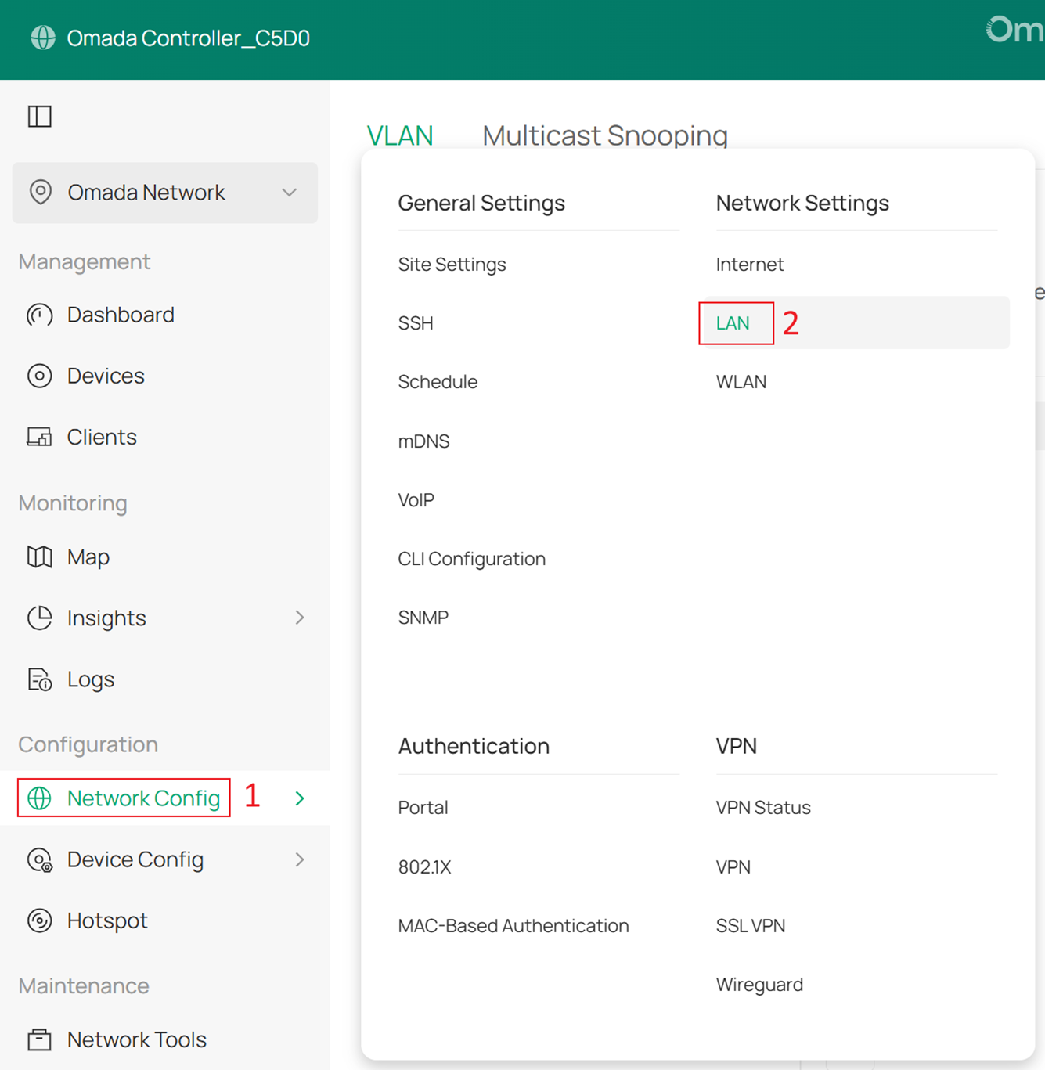
Task: Open the Logs section
Action: [x=90, y=679]
